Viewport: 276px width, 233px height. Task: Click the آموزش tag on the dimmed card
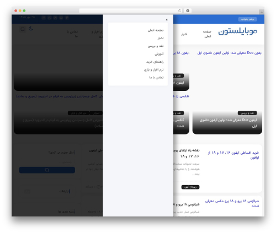pyautogui.click(x=96, y=113)
